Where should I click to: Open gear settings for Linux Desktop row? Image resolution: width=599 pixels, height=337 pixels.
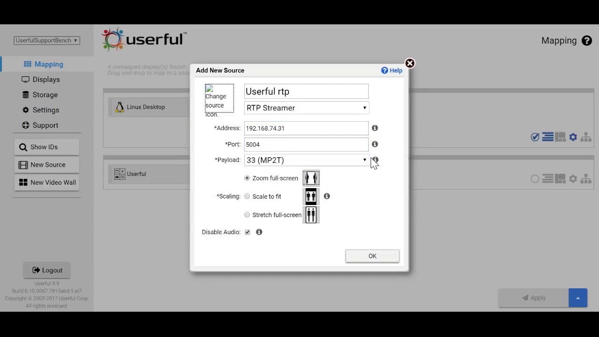(573, 137)
